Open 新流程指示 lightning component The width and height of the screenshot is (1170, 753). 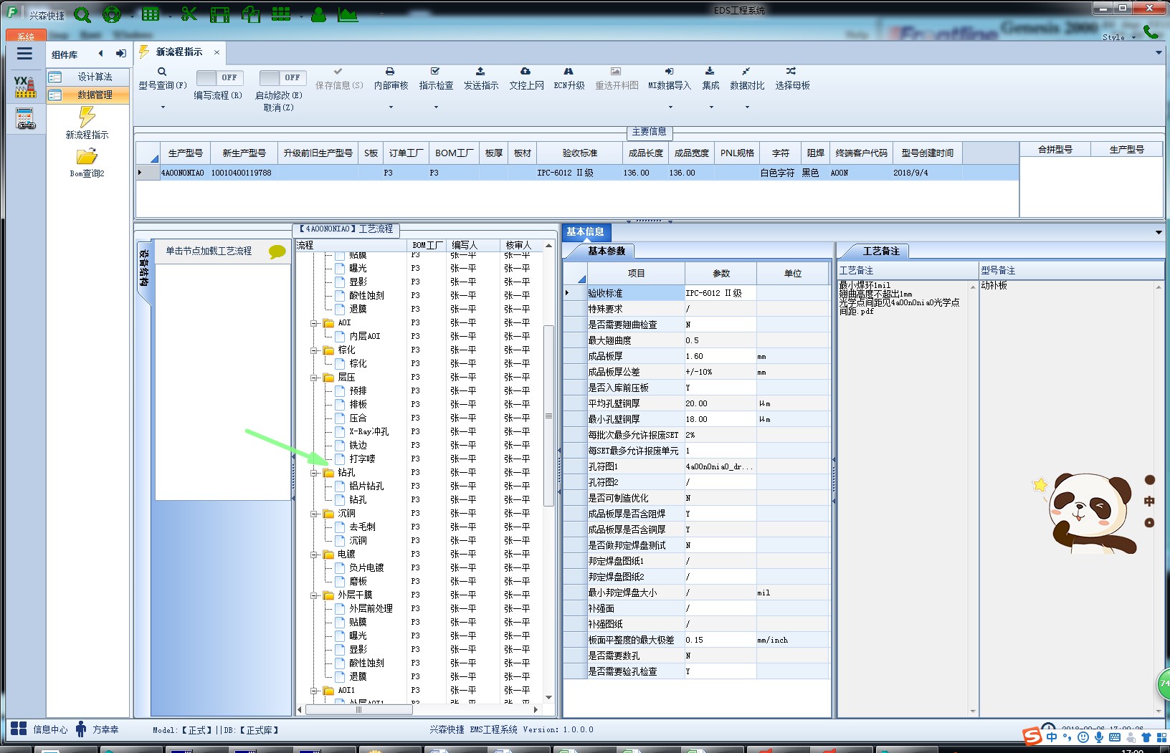click(87, 123)
